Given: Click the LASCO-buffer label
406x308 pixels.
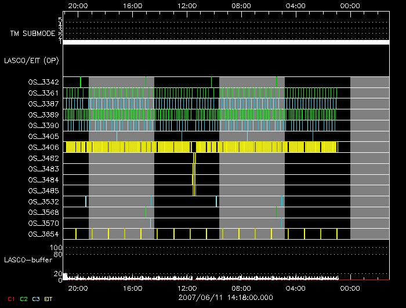Looking at the screenshot, I should pos(28,261).
